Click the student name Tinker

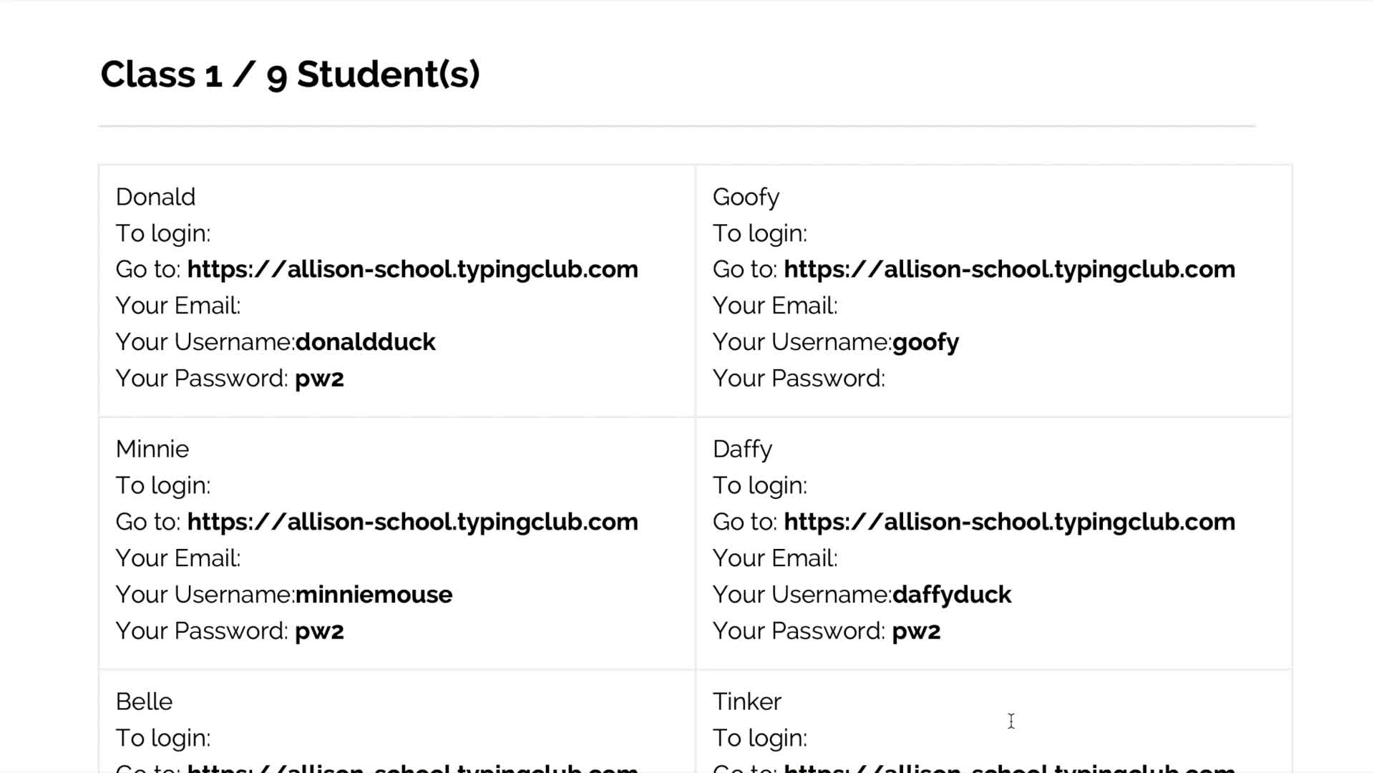tap(746, 701)
